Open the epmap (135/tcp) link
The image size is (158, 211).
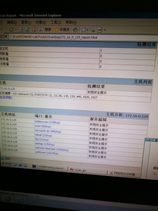[45, 144]
